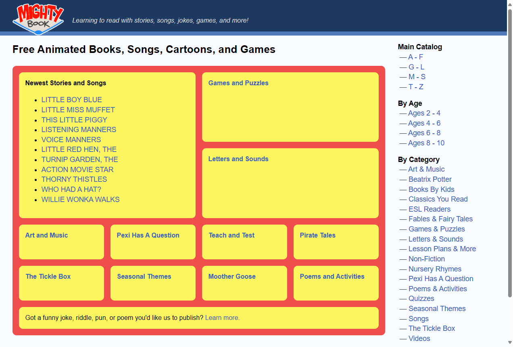Open the LITTLE BOY BLUE story
Image resolution: width=513 pixels, height=347 pixels.
(71, 100)
